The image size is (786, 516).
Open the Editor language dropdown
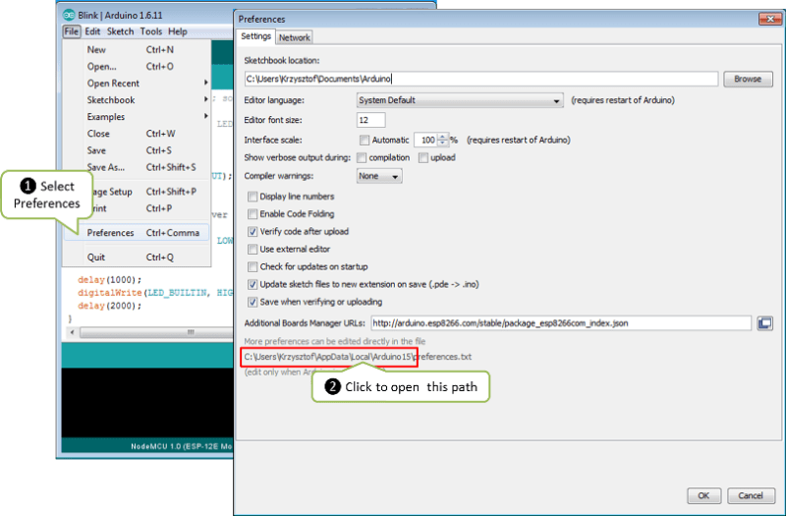coord(460,100)
